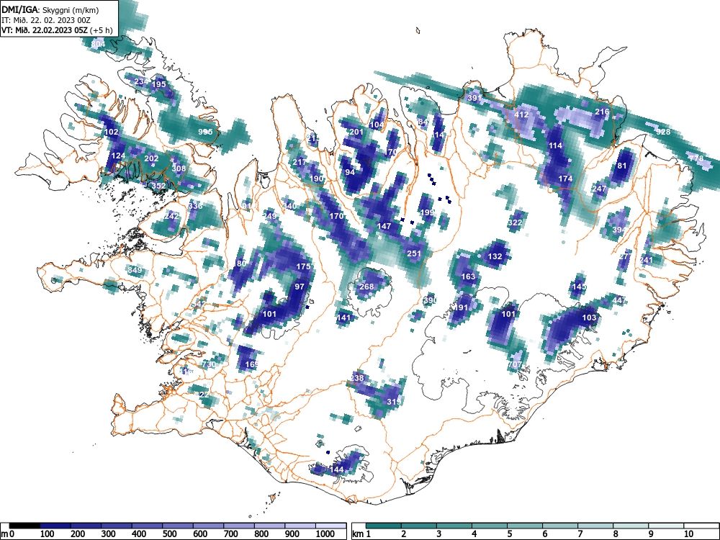Click the map value '147'
The height and width of the screenshot is (540, 720).
coord(384,226)
